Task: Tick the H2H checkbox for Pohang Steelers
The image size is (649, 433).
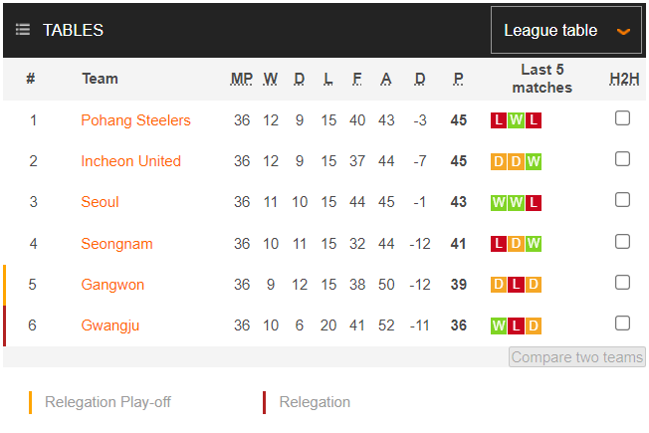Action: 622,118
